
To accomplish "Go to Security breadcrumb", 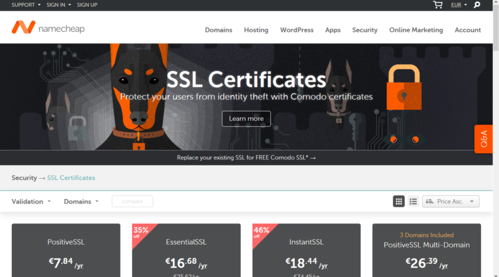I will [x=24, y=178].
